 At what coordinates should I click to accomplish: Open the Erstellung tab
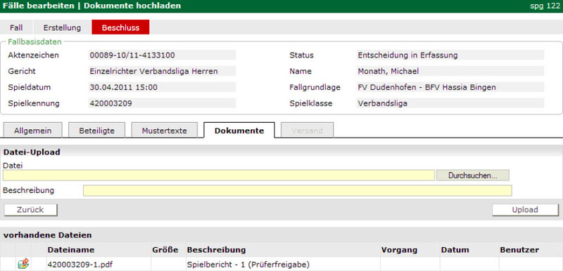click(x=62, y=27)
